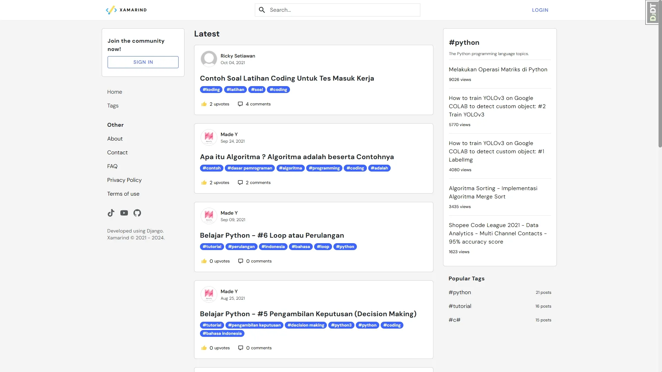
Task: Click the Xamarind logo icon
Action: click(x=111, y=10)
